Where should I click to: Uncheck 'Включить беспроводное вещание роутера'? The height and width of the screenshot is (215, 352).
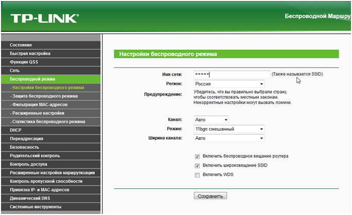198,156
